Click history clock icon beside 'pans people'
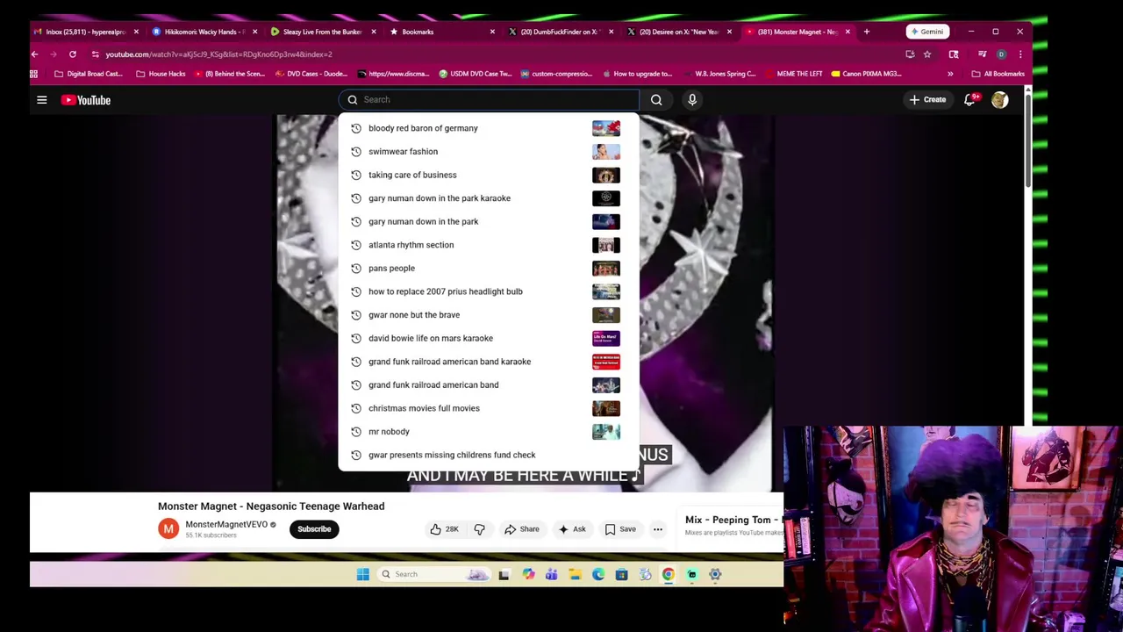This screenshot has width=1123, height=632. [x=356, y=269]
